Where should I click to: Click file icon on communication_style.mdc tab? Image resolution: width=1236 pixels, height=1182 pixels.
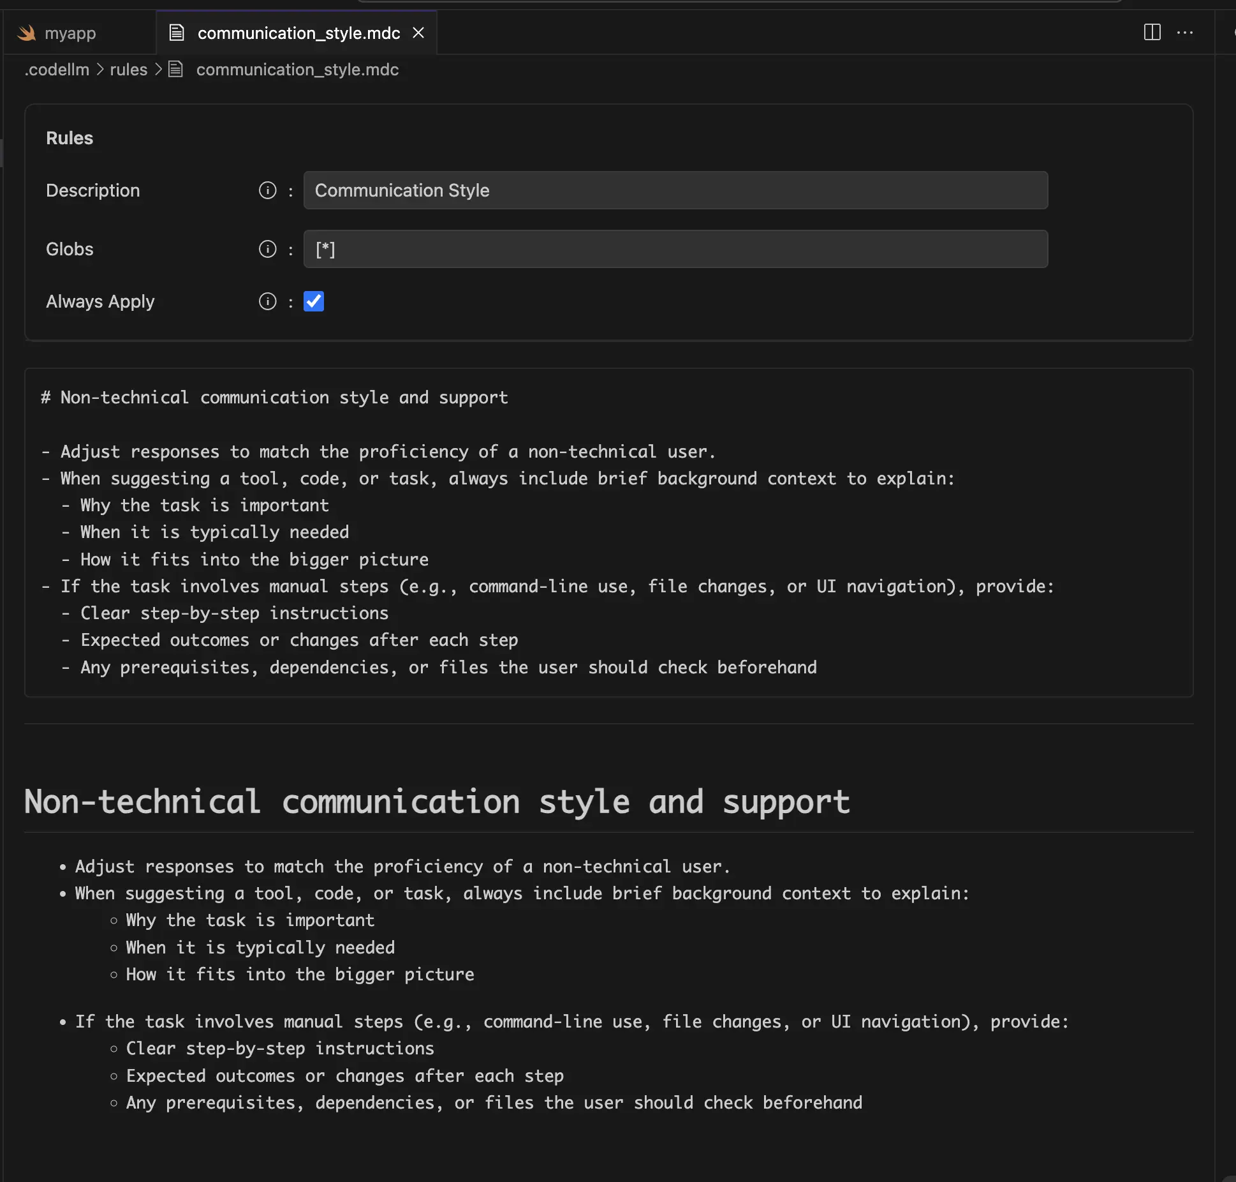[177, 33]
